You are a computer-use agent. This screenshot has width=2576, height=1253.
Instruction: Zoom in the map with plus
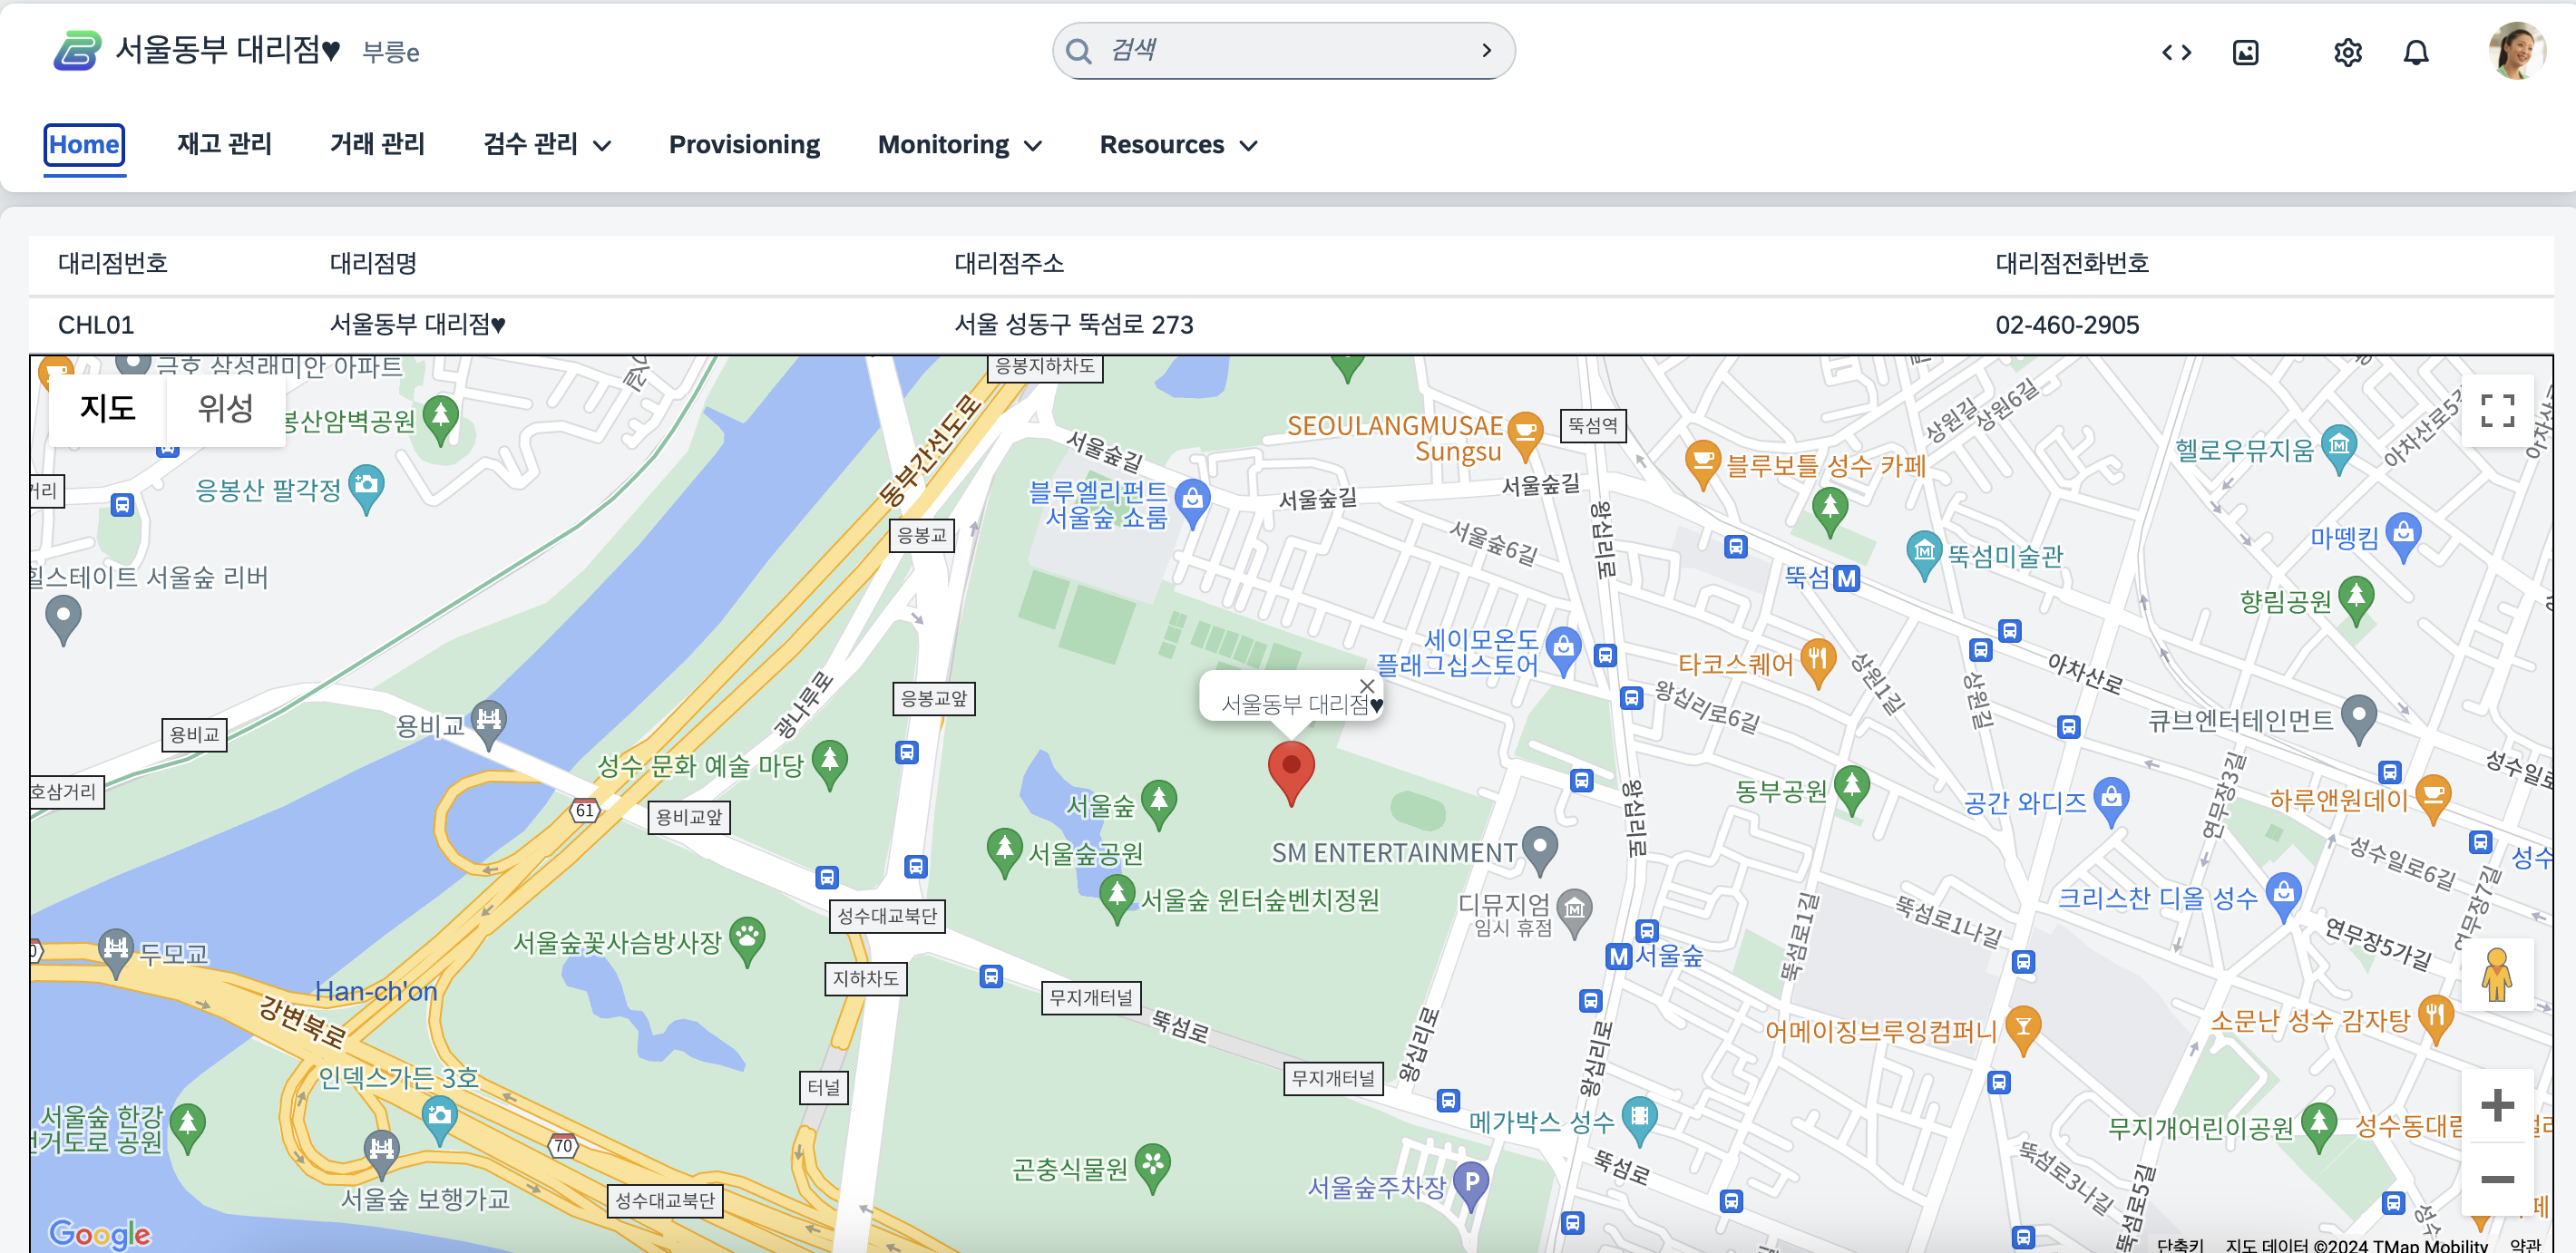pos(2496,1105)
